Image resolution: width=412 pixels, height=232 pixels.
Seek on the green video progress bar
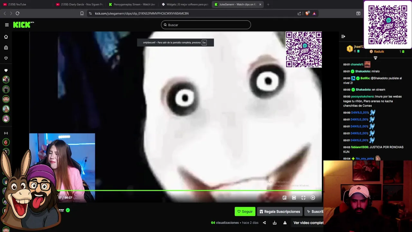coord(190,190)
